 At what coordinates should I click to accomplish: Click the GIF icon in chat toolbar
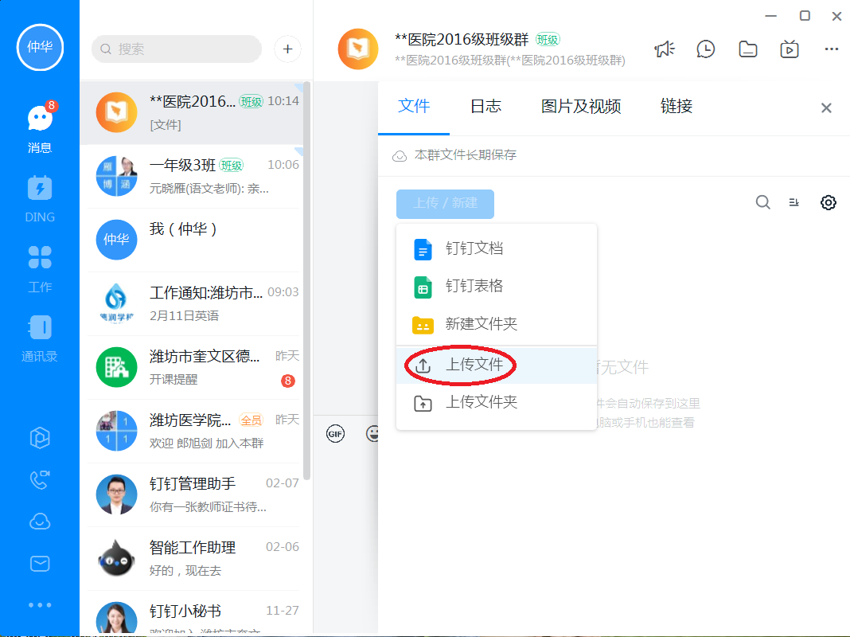(336, 434)
